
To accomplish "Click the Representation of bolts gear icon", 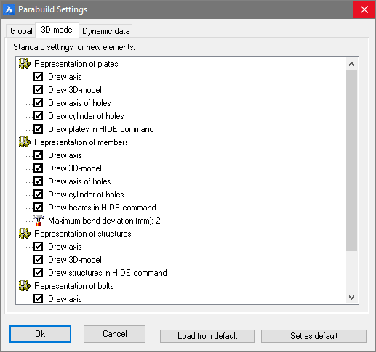I will (25, 286).
